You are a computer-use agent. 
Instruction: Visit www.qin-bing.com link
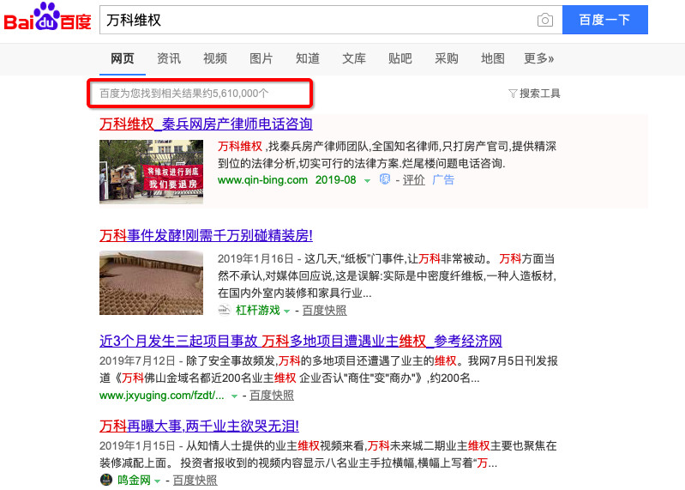(x=262, y=179)
